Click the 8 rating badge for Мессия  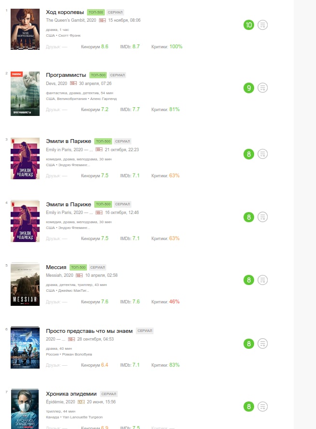pyautogui.click(x=249, y=280)
